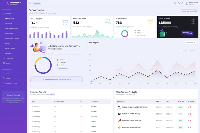Toggle the Last Year legend series
200x133 pixels.
click(184, 51)
